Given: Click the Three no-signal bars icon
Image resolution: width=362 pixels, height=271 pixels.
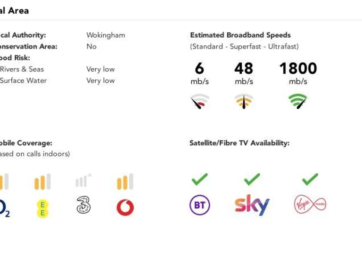Looking at the screenshot, I should point(83,181).
